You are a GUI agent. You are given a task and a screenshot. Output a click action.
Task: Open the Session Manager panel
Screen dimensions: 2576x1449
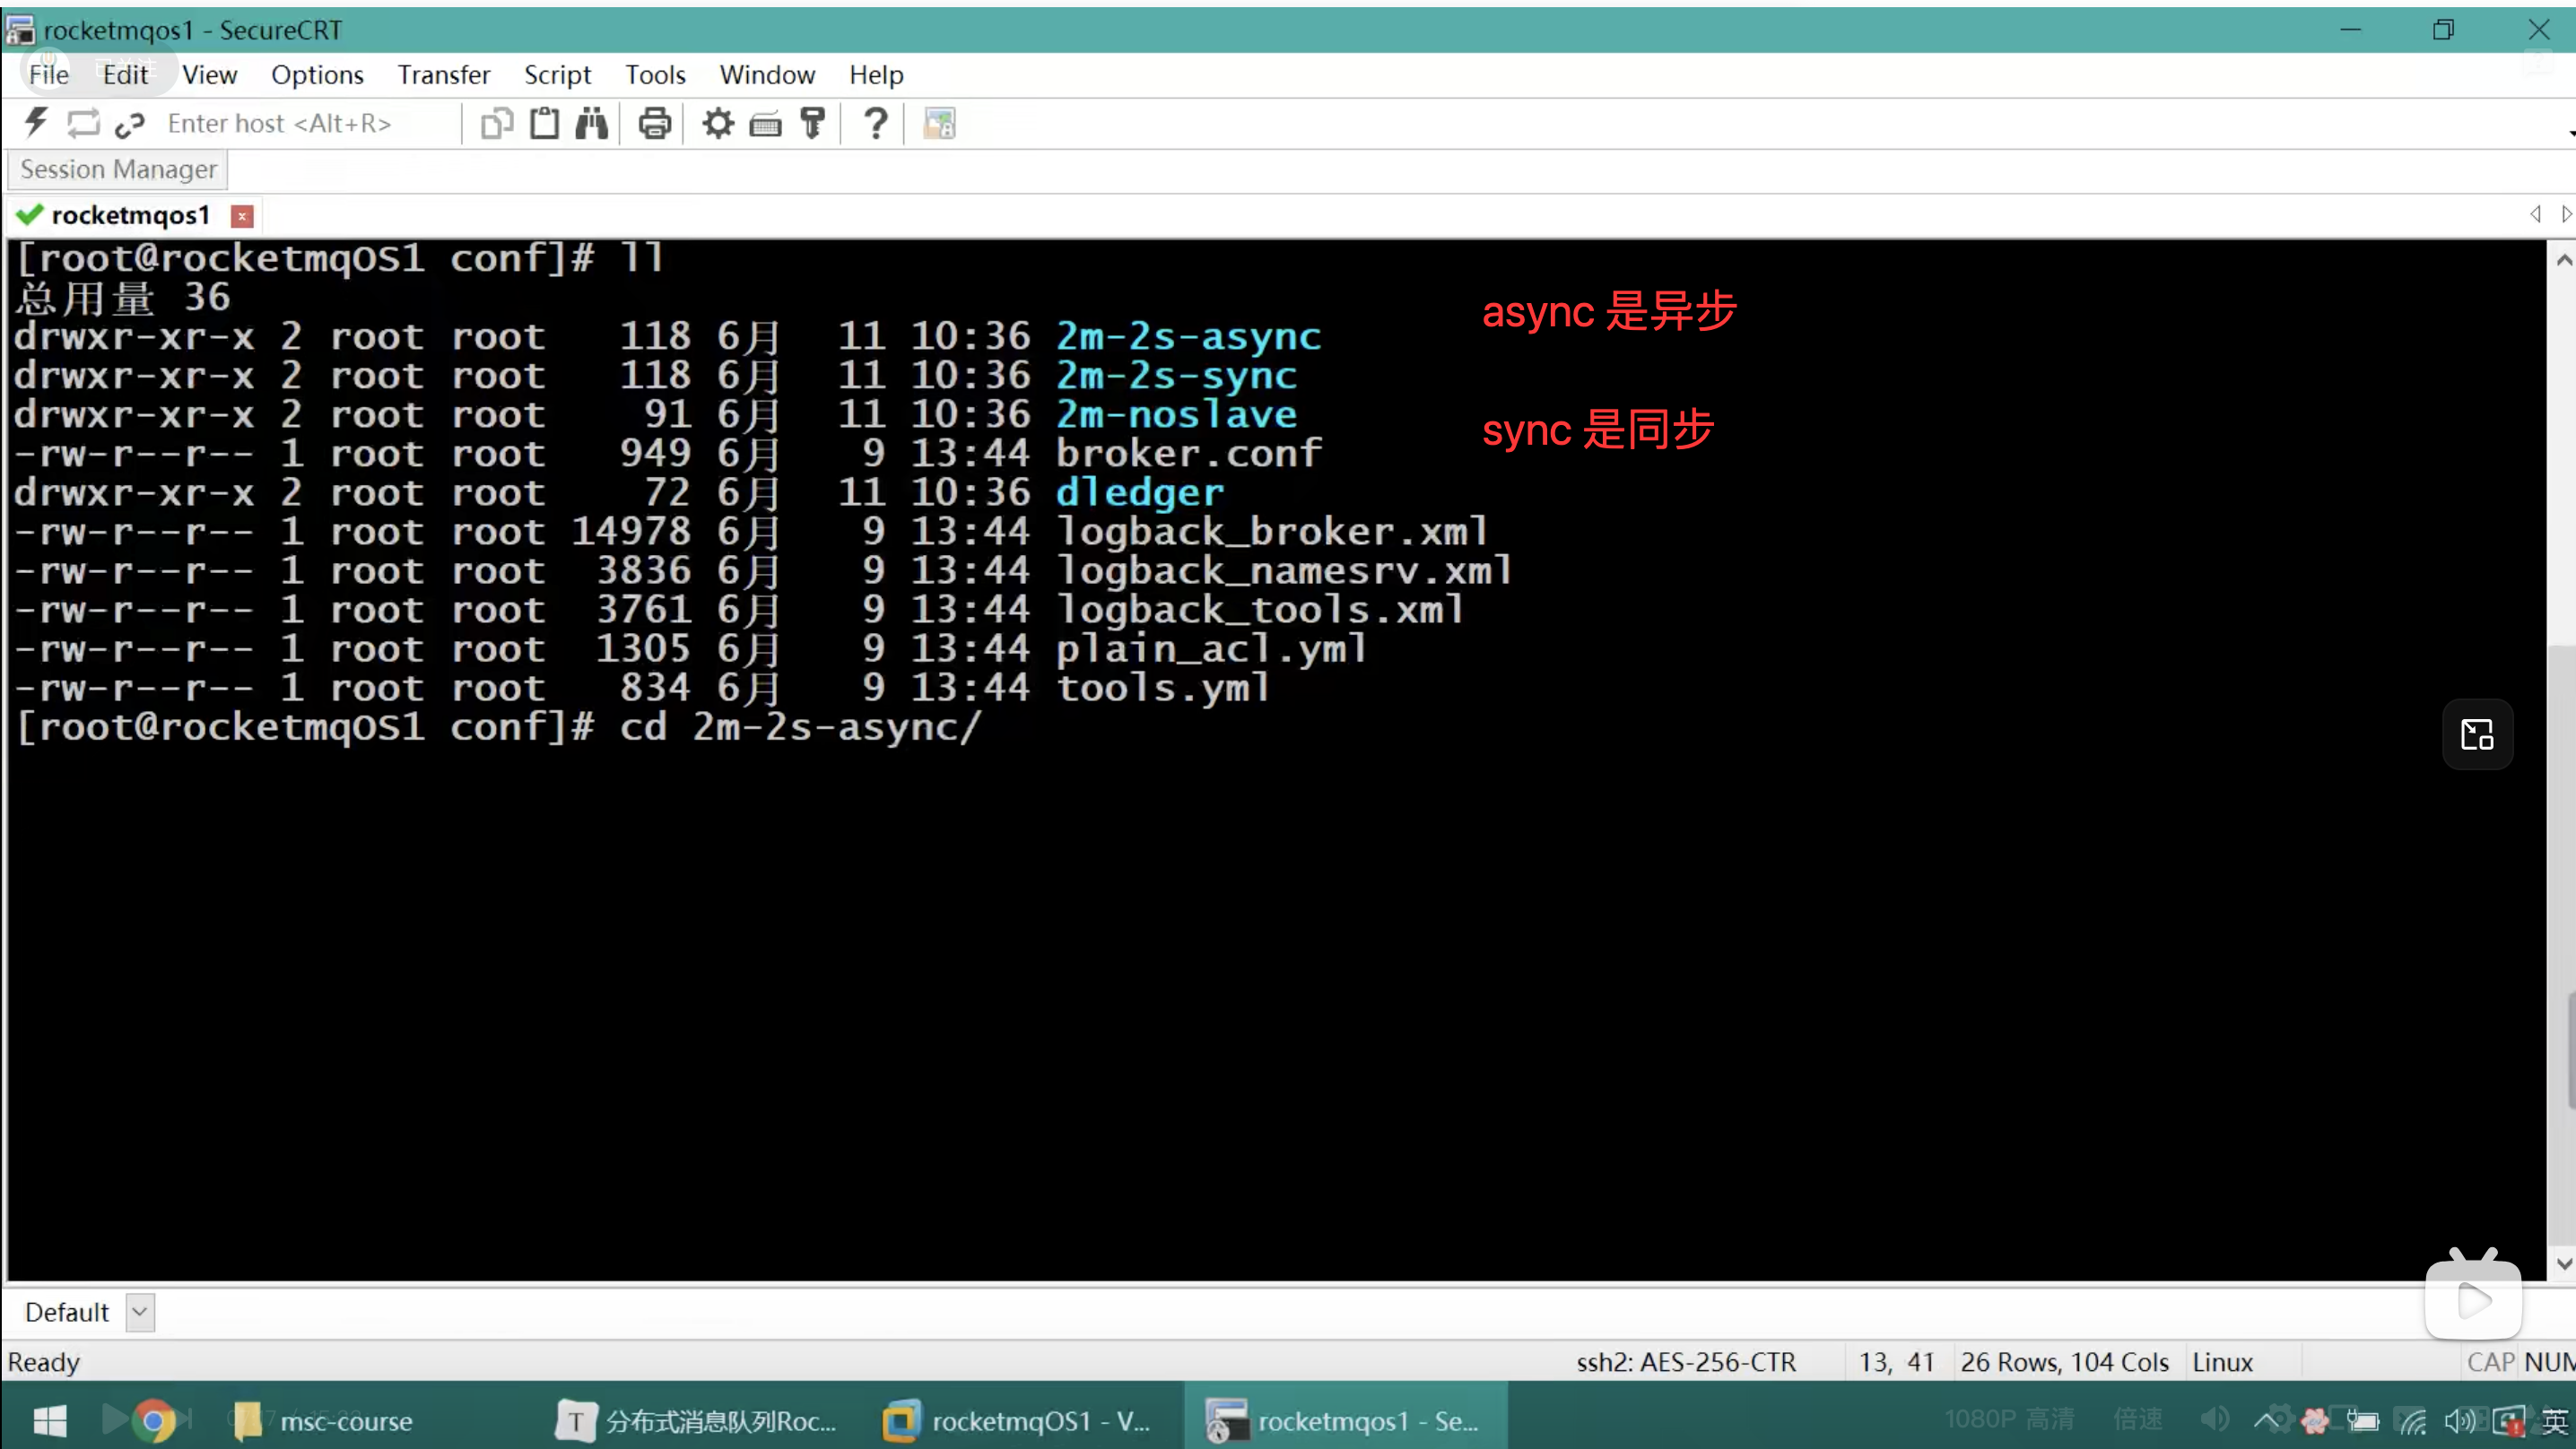click(x=118, y=169)
